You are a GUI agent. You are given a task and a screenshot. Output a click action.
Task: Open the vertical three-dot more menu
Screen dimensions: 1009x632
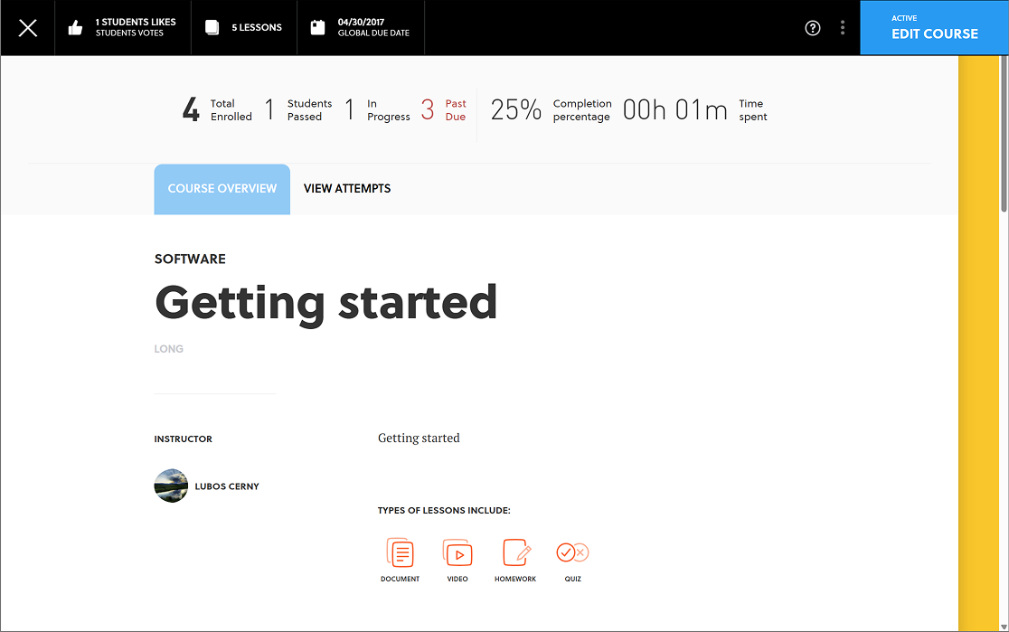[x=843, y=28]
